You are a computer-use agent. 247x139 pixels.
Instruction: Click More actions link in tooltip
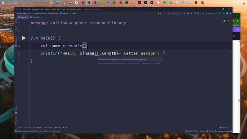(x=147, y=63)
